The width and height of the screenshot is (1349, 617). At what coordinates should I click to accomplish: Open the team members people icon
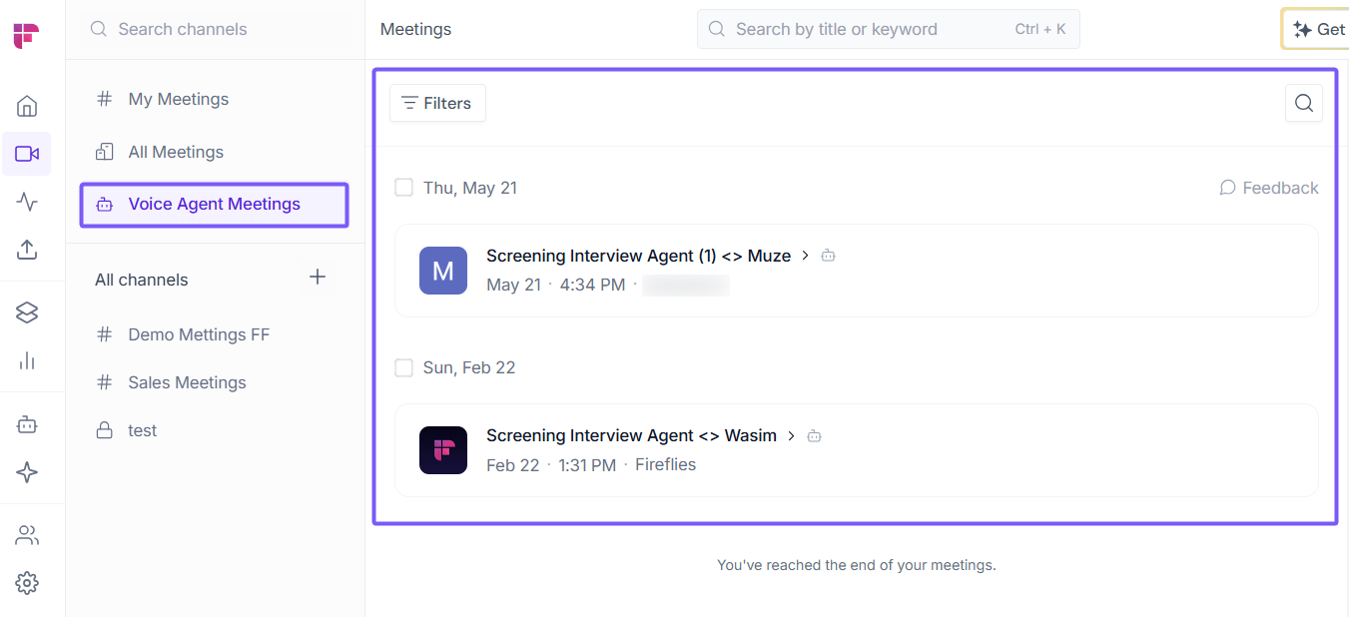pyautogui.click(x=27, y=535)
